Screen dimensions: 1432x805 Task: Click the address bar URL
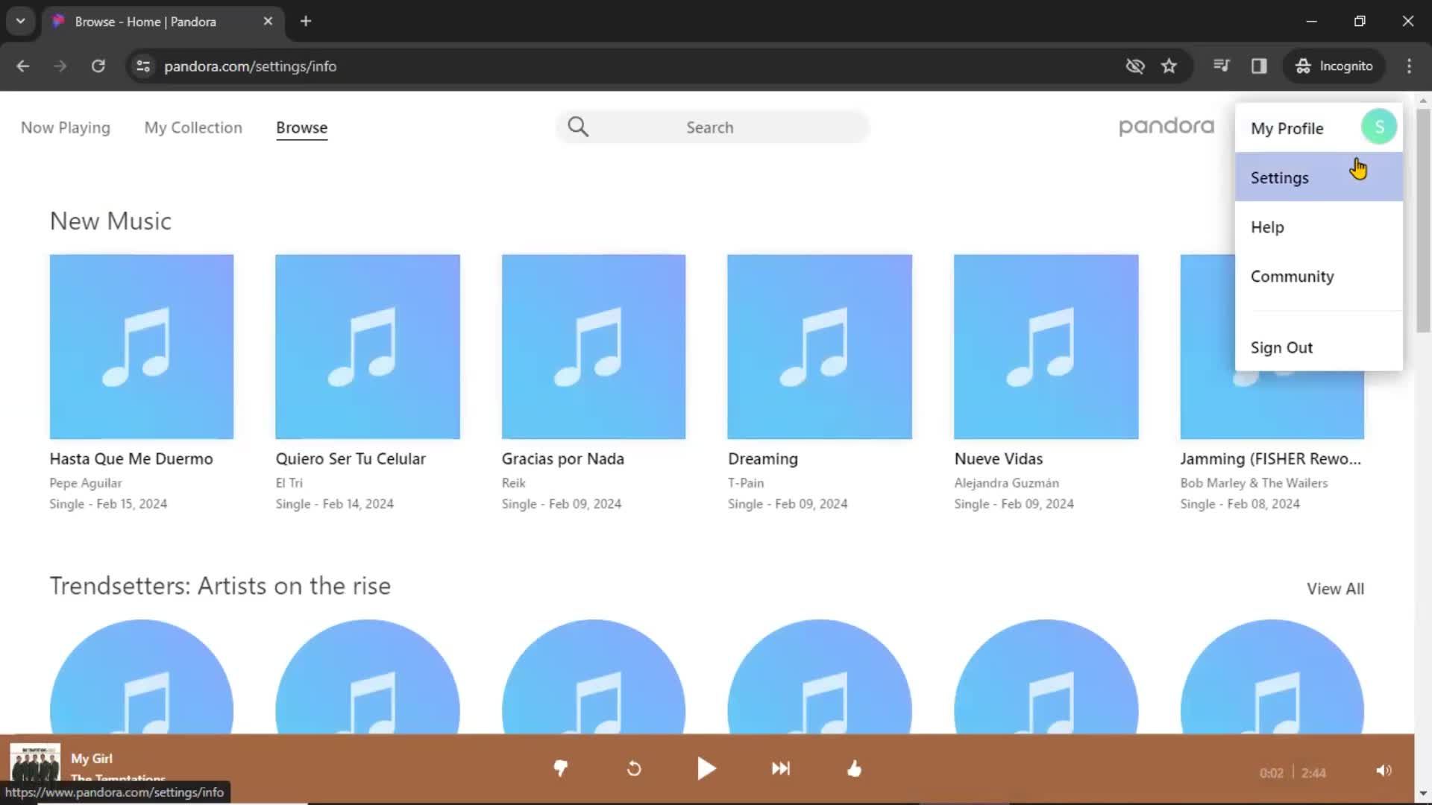pos(250,66)
